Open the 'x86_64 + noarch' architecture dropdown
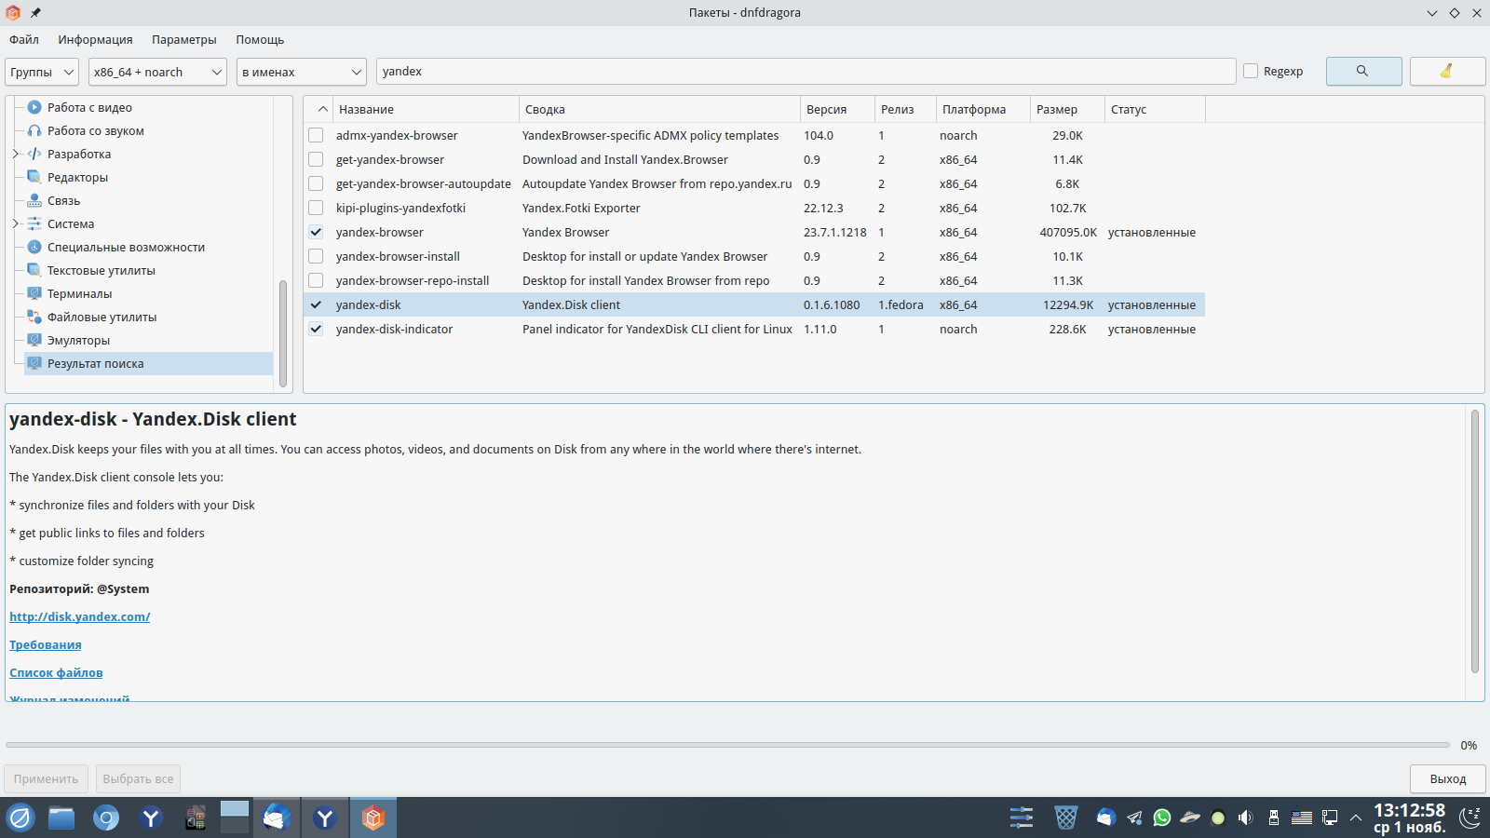 pos(157,72)
